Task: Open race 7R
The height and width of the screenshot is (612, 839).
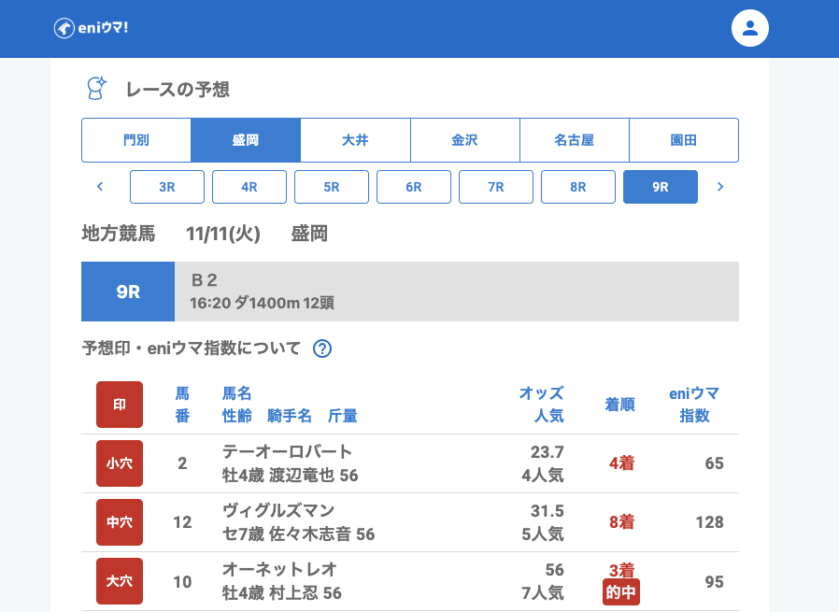Action: (x=496, y=187)
